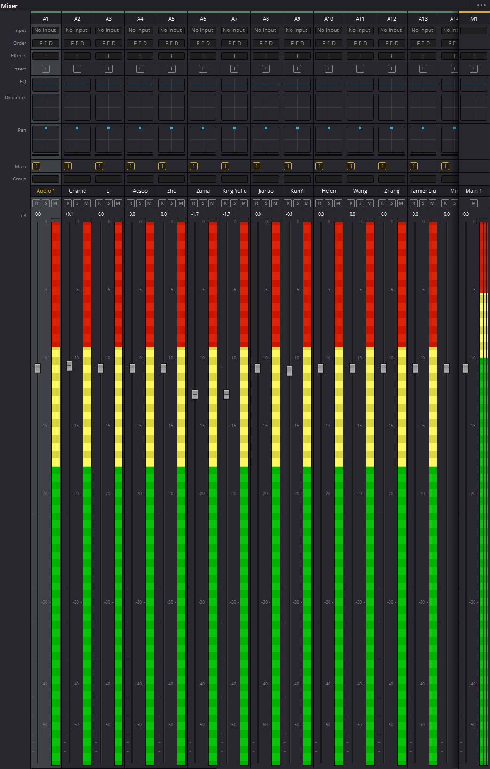Click the King YuFu volume fader handle
The image size is (490, 769).
click(x=226, y=395)
